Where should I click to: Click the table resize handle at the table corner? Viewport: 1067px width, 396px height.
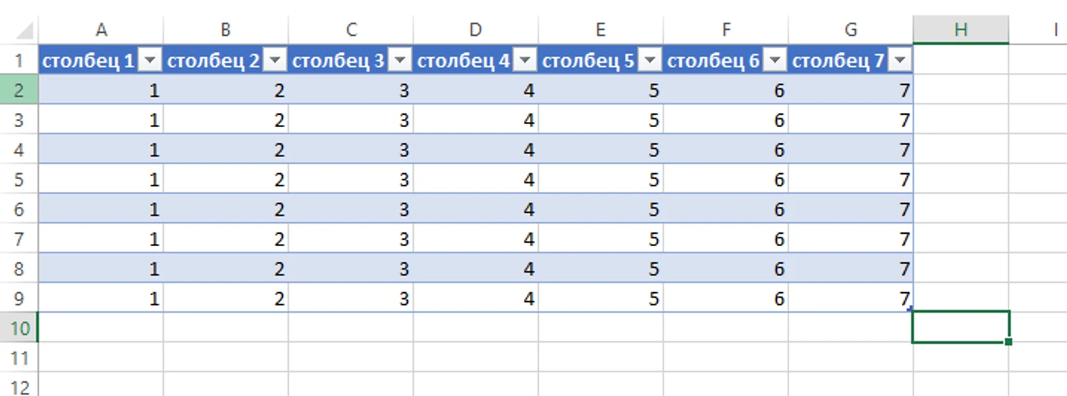(909, 309)
